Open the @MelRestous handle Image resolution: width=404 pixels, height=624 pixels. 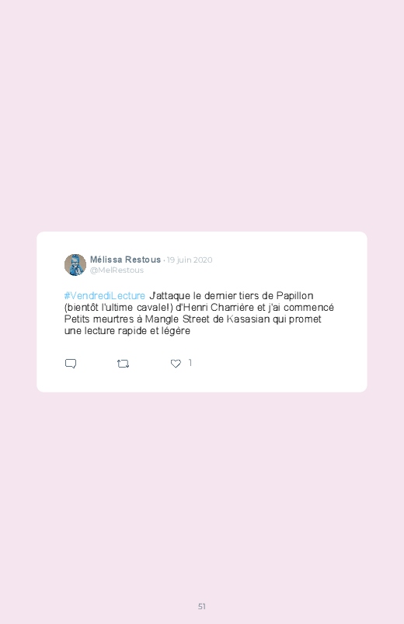click(117, 270)
